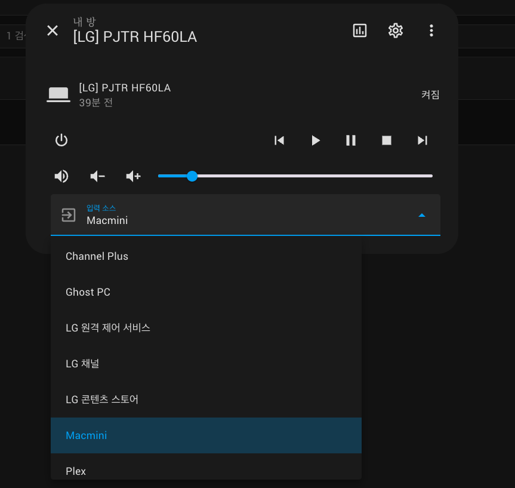
Task: Collapse the input source dropdown
Action: pyautogui.click(x=422, y=215)
